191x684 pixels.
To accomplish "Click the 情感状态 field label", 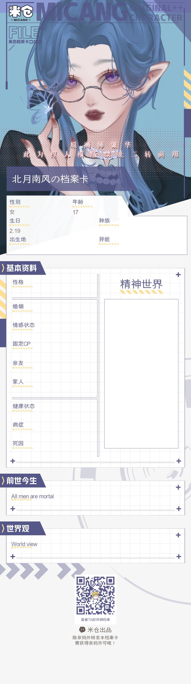I will pos(24,325).
